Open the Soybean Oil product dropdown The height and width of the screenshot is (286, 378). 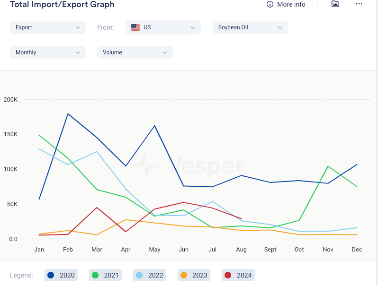(250, 27)
